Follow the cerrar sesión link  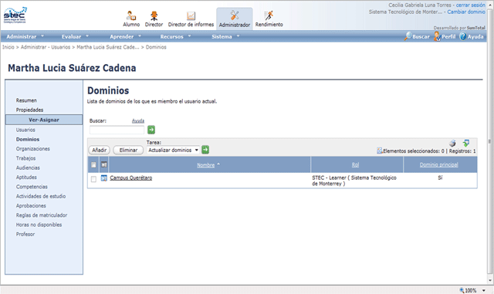tap(470, 5)
